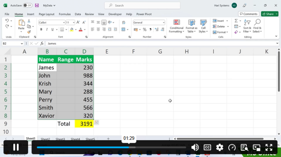This screenshot has width=281, height=157.
Task: Mute the video speaker volume
Action: click(195, 148)
